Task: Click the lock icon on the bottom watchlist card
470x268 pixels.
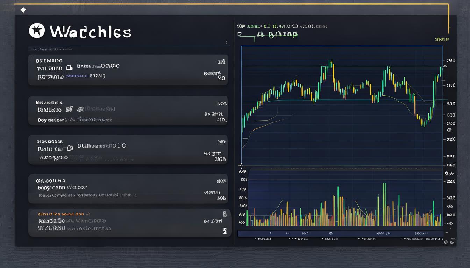Action: (x=225, y=214)
